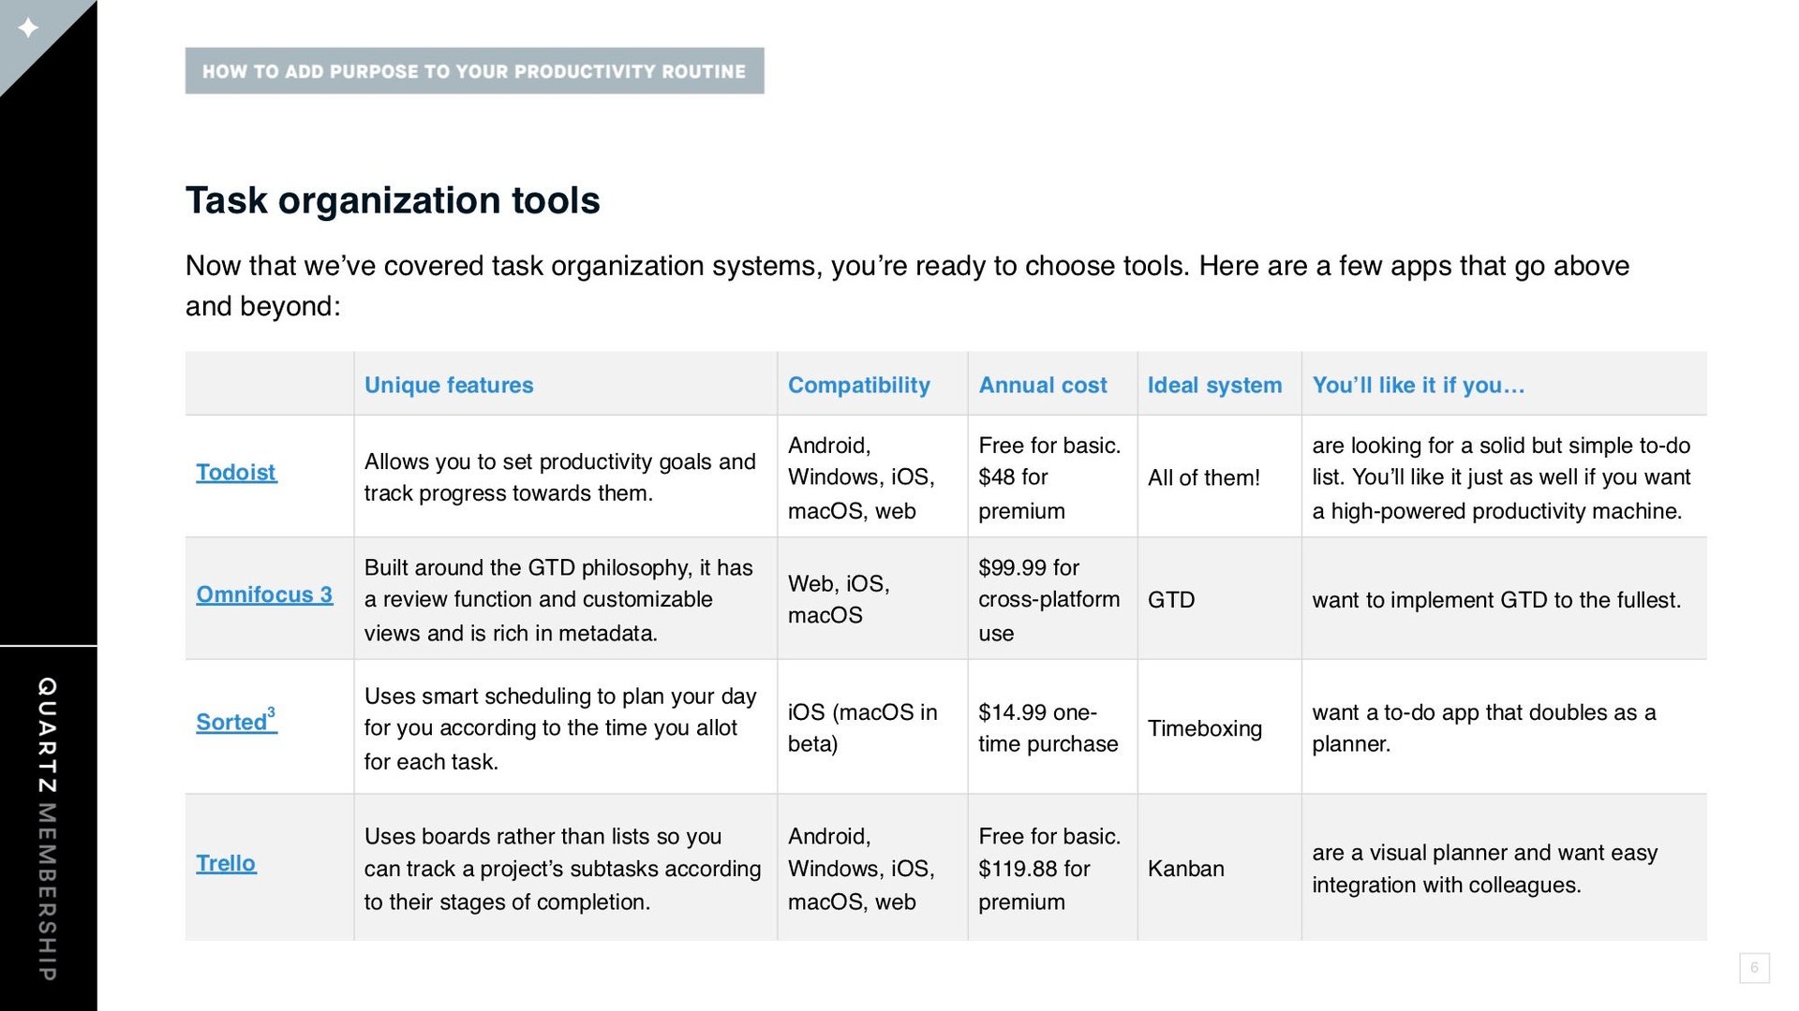Click Sorted's smart scheduling description
This screenshot has height=1011, width=1799.
[560, 728]
